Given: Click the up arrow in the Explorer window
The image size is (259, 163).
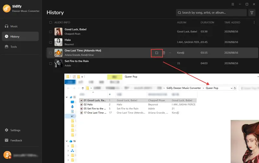Looking at the screenshot, I should [83, 88].
